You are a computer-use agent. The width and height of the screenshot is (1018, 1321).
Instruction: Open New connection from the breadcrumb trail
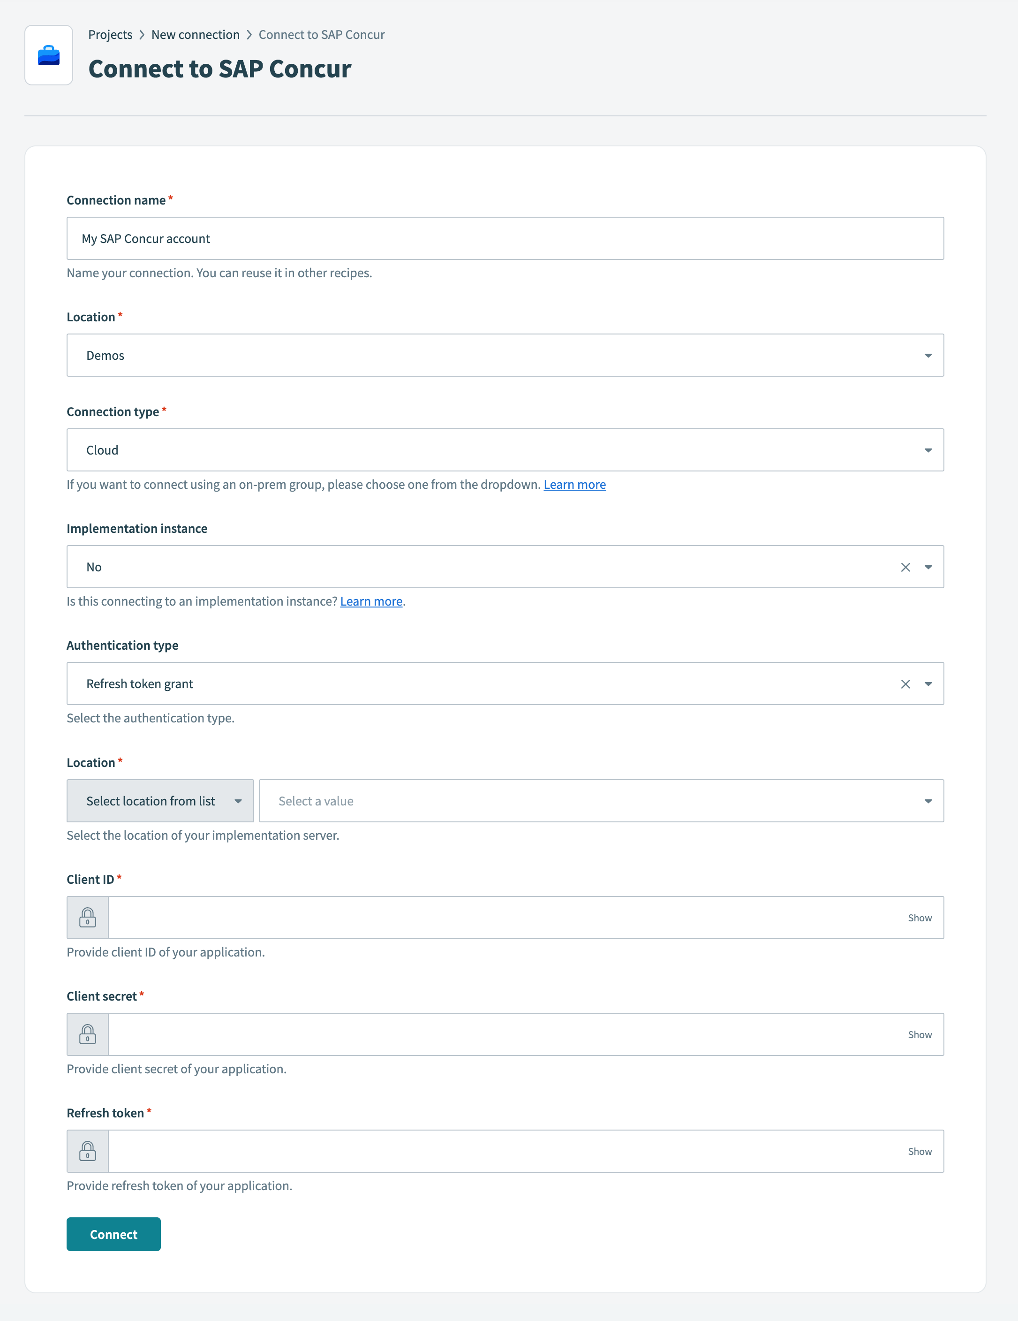195,34
